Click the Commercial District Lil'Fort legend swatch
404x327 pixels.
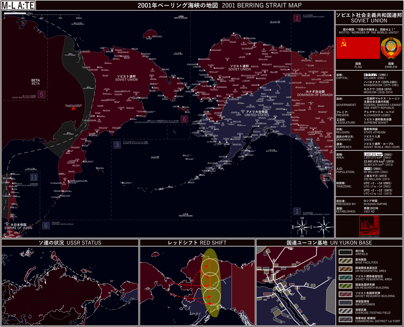pos(346,319)
